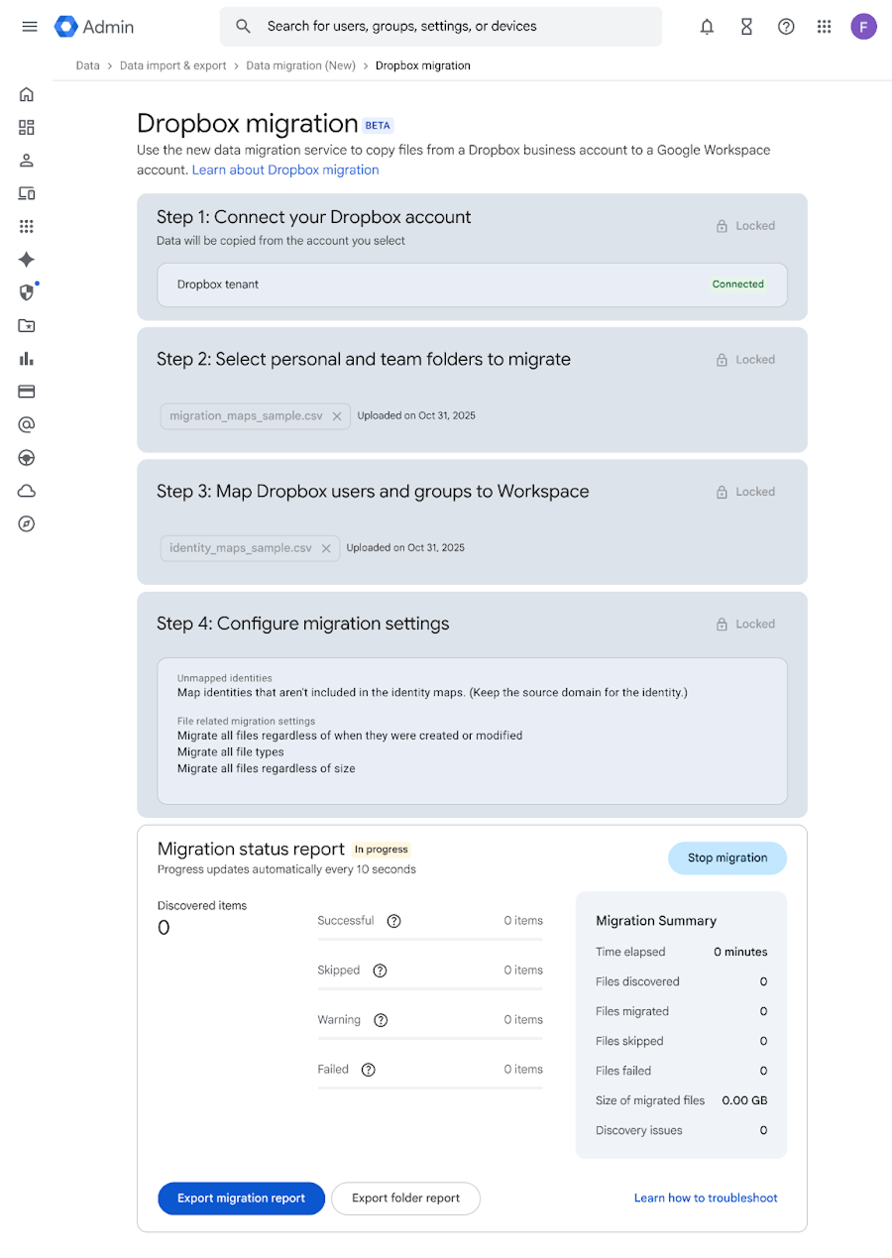Remove the migration_maps_sample.csv file chip
The height and width of the screenshot is (1258, 892).
click(x=336, y=416)
